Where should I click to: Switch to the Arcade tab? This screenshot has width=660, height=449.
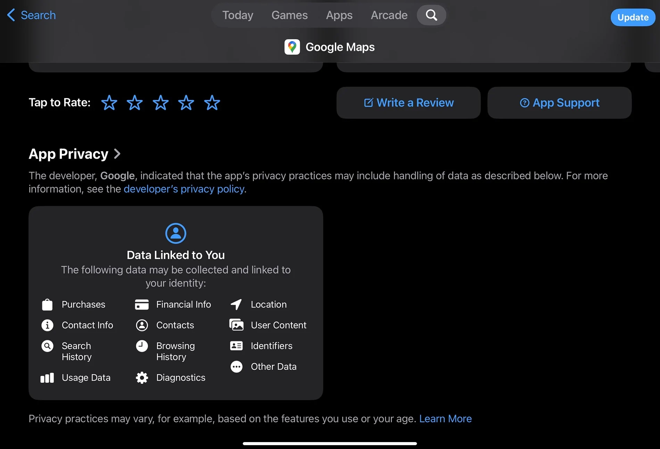tap(389, 15)
